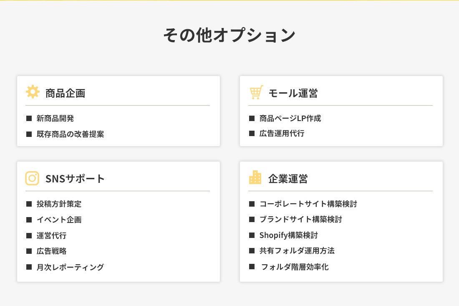Click the square bullet beside 広告運用代行
This screenshot has height=306, width=459.
252,134
